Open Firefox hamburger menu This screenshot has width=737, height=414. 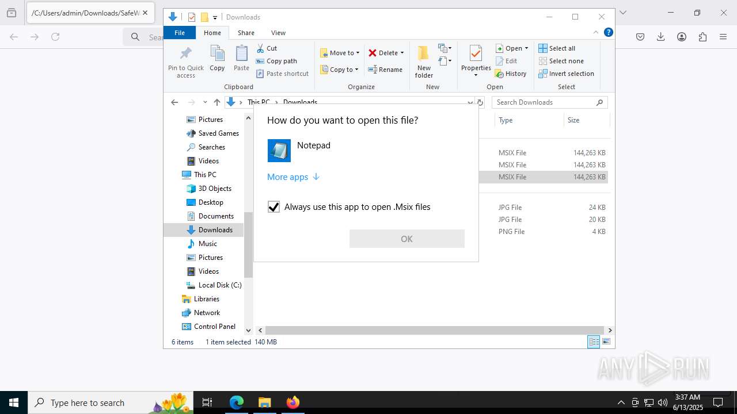coord(723,37)
